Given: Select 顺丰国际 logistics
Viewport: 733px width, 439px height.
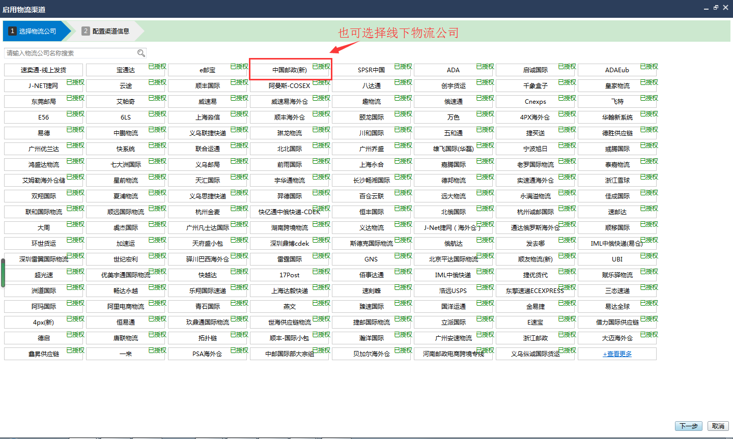Looking at the screenshot, I should click(x=208, y=86).
